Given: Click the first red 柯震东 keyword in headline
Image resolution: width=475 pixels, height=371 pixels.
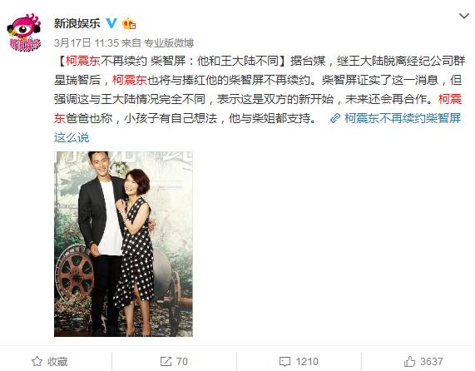Looking at the screenshot, I should tap(82, 61).
